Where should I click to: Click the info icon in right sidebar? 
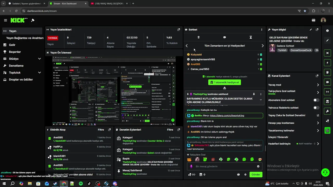(x=327, y=31)
